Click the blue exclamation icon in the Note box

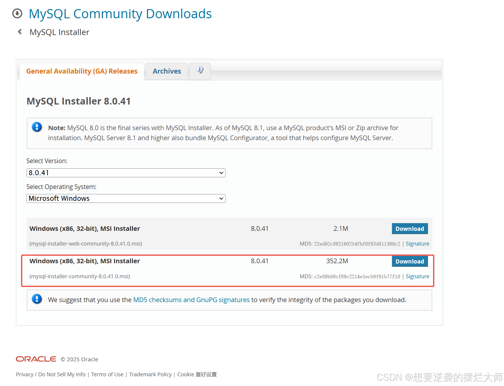click(37, 127)
